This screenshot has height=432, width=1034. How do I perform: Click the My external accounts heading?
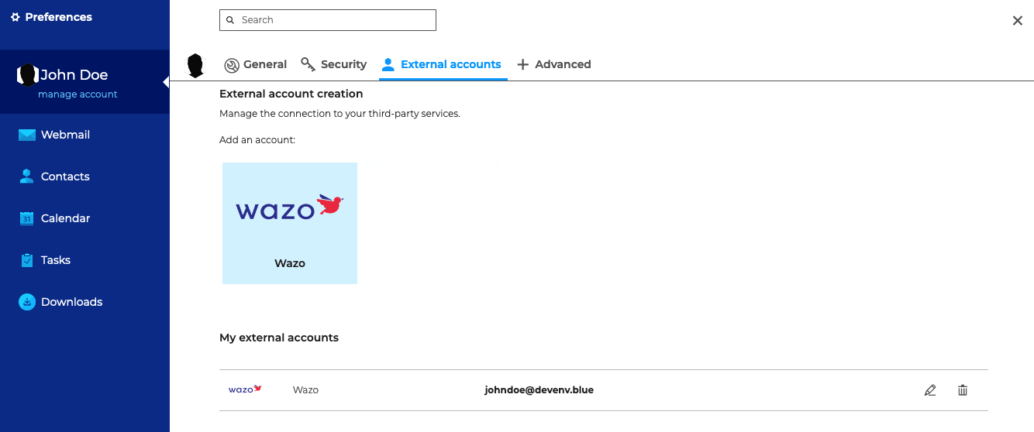279,338
